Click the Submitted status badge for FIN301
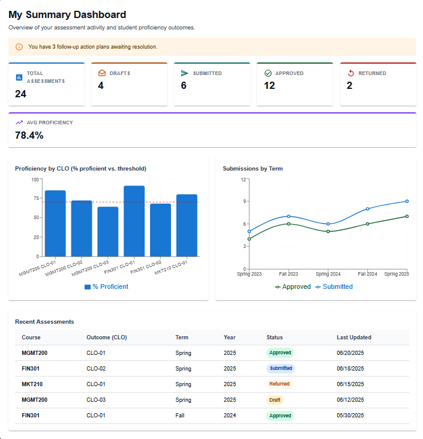 [x=281, y=369]
